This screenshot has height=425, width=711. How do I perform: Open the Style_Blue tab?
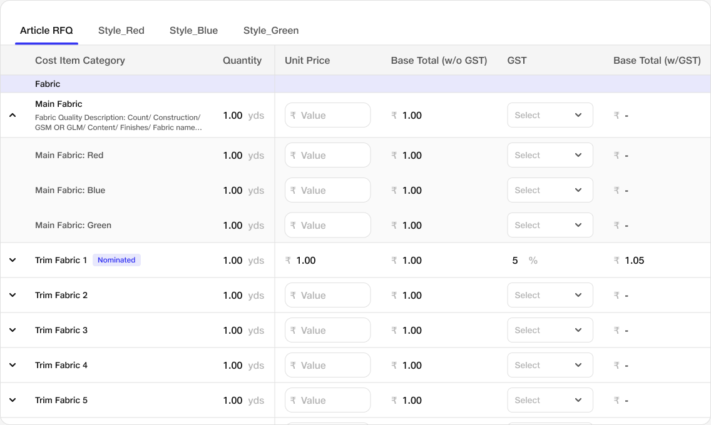(193, 31)
